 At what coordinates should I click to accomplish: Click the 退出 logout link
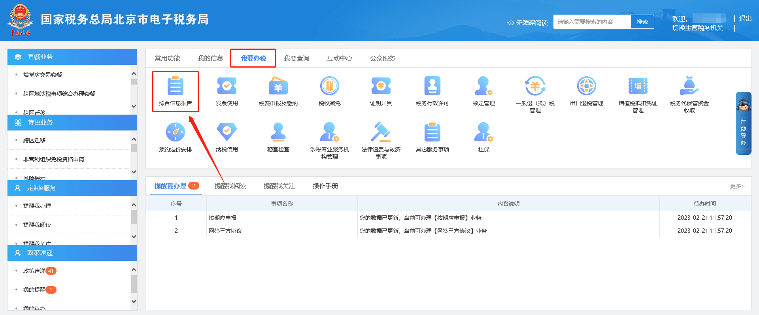click(x=745, y=19)
